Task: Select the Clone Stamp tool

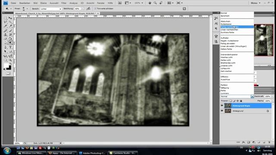Action: tap(5, 34)
